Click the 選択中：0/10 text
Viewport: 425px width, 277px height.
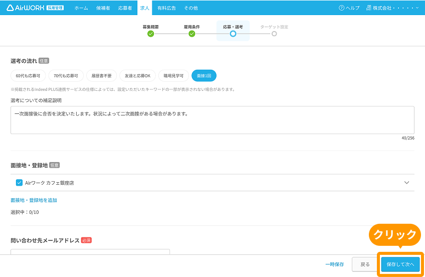[25, 212]
